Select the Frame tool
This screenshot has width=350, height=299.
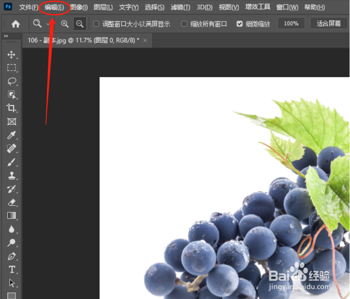tap(11, 121)
